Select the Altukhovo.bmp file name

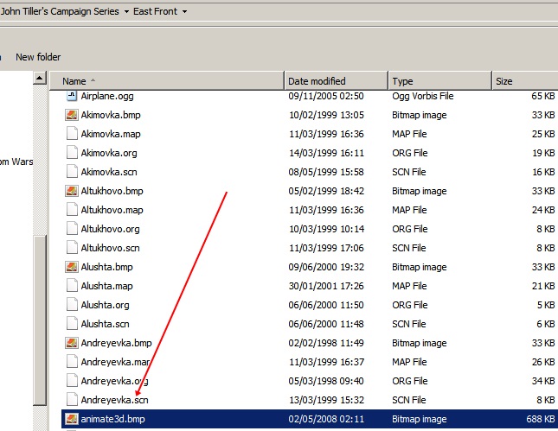pos(112,191)
